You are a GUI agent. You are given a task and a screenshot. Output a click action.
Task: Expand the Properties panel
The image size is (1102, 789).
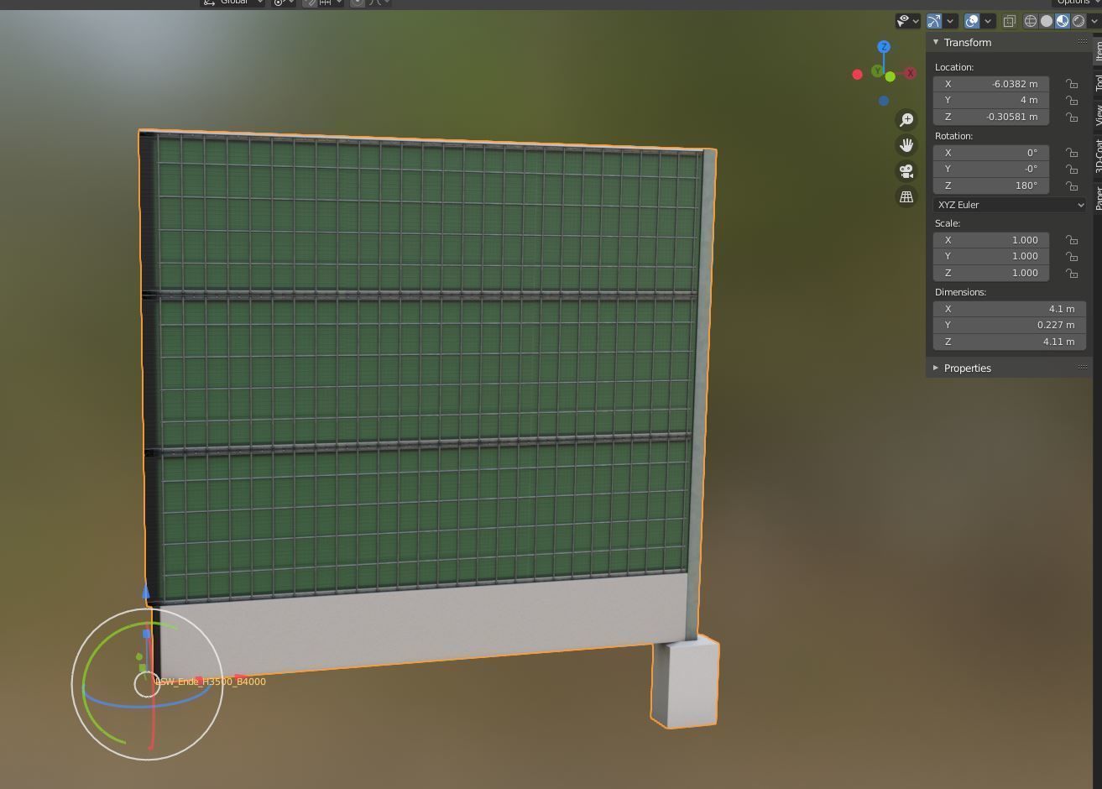point(936,368)
